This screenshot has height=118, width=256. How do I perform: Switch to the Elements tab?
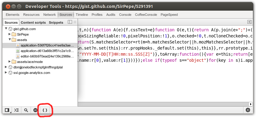13,15
